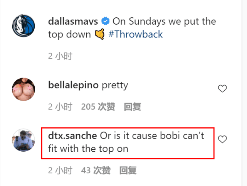Reply to the bellalepino comment
Viewport: 247px width, 186px height.
click(133, 107)
